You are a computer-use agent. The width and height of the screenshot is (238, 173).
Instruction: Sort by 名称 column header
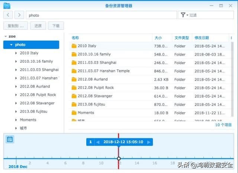pos(75,38)
